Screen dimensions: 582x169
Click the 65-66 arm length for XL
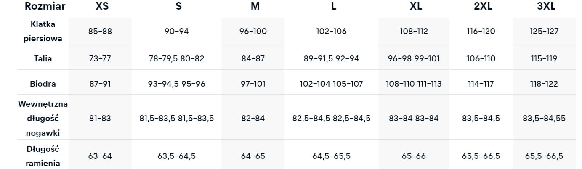tap(414, 156)
